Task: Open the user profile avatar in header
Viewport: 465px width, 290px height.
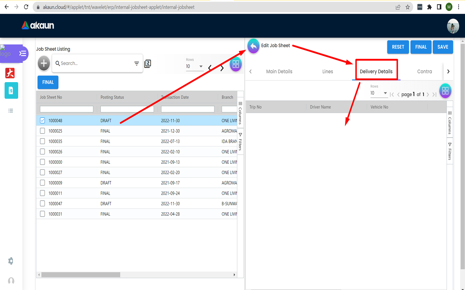Action: (453, 26)
